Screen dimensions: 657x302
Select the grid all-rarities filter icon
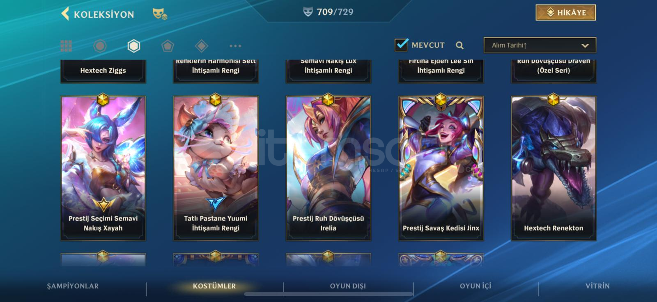tap(66, 46)
